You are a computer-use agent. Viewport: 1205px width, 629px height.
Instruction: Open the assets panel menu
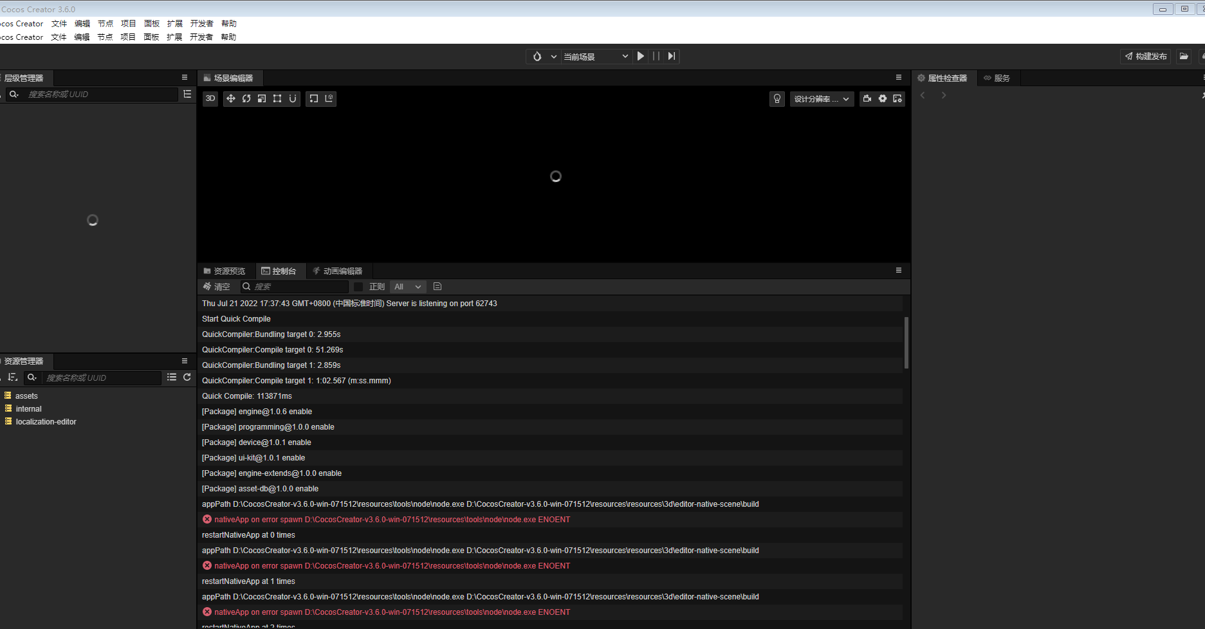pos(185,361)
